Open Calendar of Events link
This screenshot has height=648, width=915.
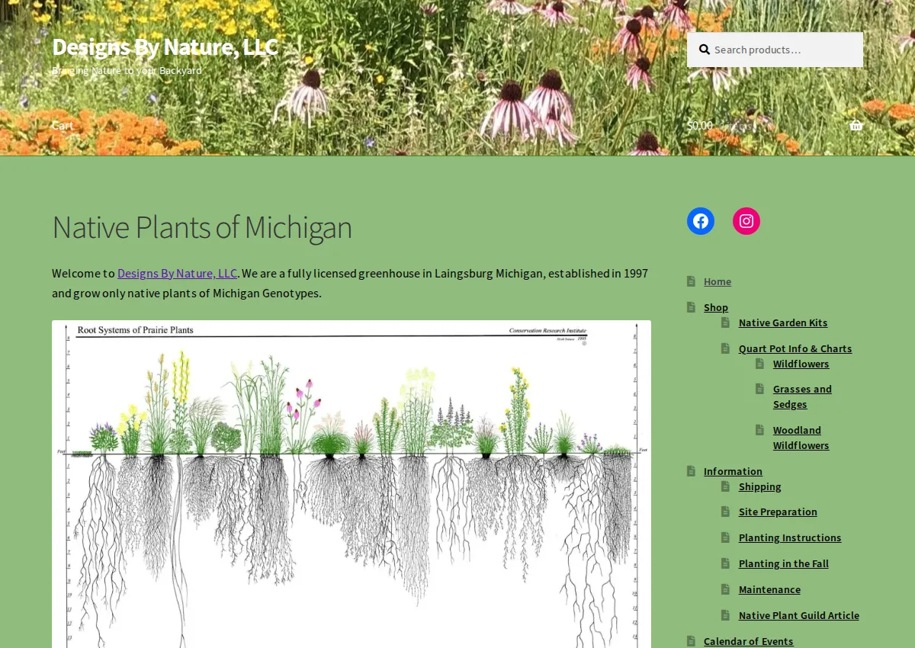pos(749,641)
